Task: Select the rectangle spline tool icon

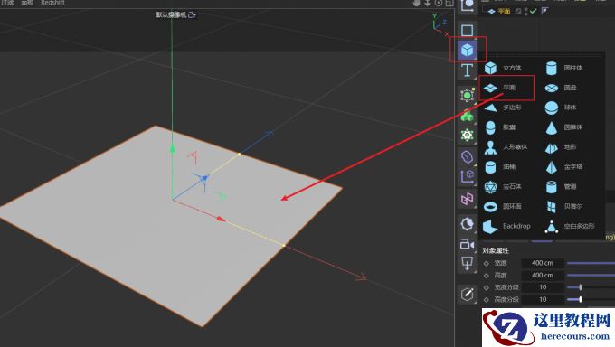Action: coord(468,30)
